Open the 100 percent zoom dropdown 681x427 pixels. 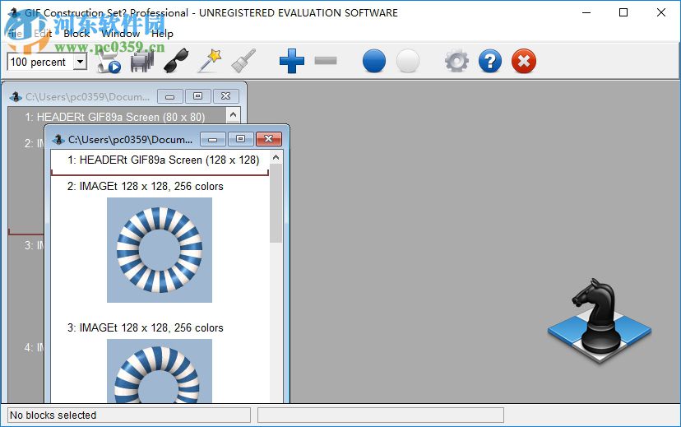click(80, 62)
